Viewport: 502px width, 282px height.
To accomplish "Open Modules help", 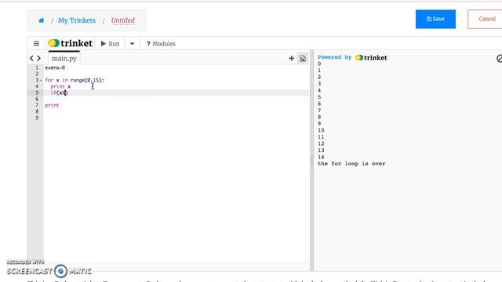I will (161, 44).
